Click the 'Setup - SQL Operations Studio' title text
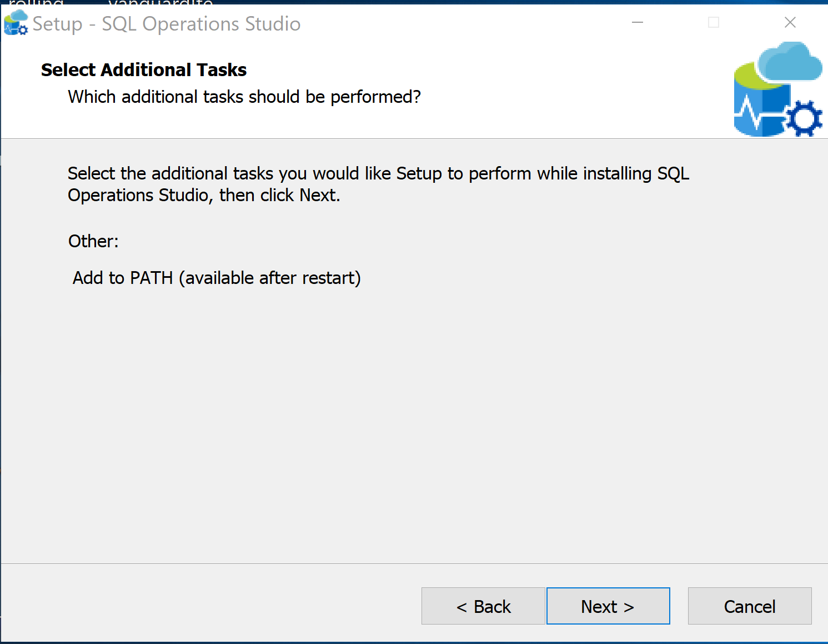 (x=167, y=24)
